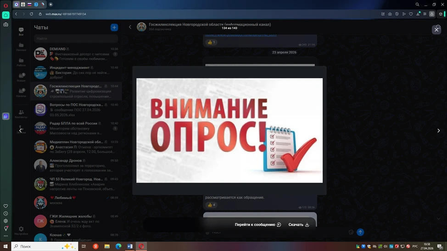Open the Любимый chat
The height and width of the screenshot is (251, 447).
click(76, 202)
